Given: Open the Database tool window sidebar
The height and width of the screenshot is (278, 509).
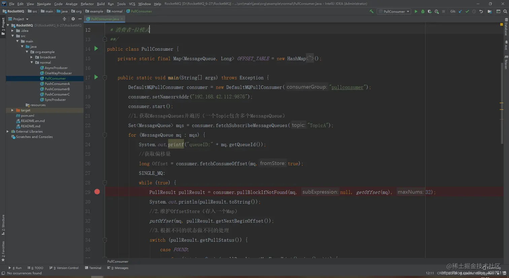Looking at the screenshot, I should point(506,27).
